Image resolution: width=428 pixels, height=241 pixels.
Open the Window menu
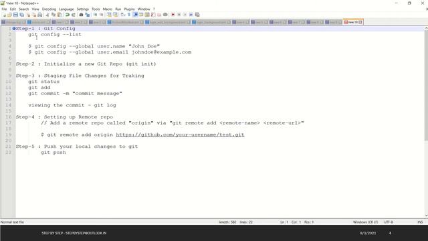(x=144, y=9)
